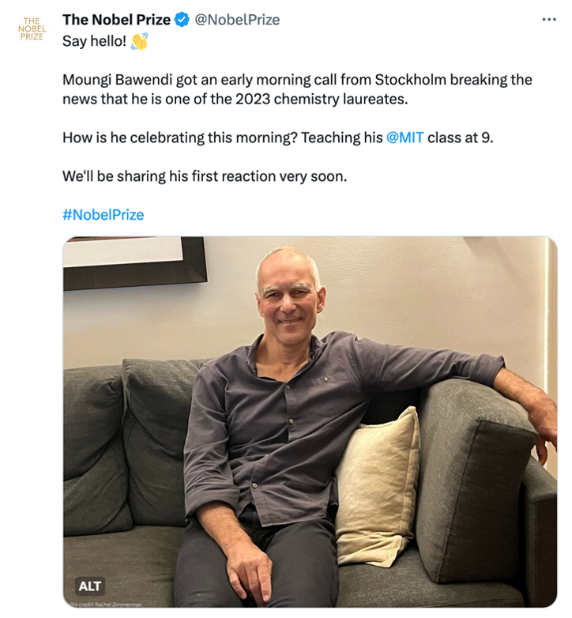Open the three-dot more options menu
The height and width of the screenshot is (618, 572).
click(x=549, y=20)
